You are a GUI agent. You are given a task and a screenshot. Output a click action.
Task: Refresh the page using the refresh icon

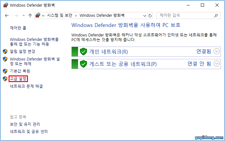point(150,16)
